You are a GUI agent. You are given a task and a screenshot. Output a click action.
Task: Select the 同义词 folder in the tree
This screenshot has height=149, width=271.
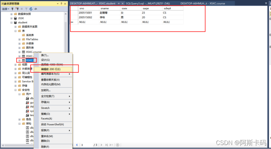click(24, 73)
